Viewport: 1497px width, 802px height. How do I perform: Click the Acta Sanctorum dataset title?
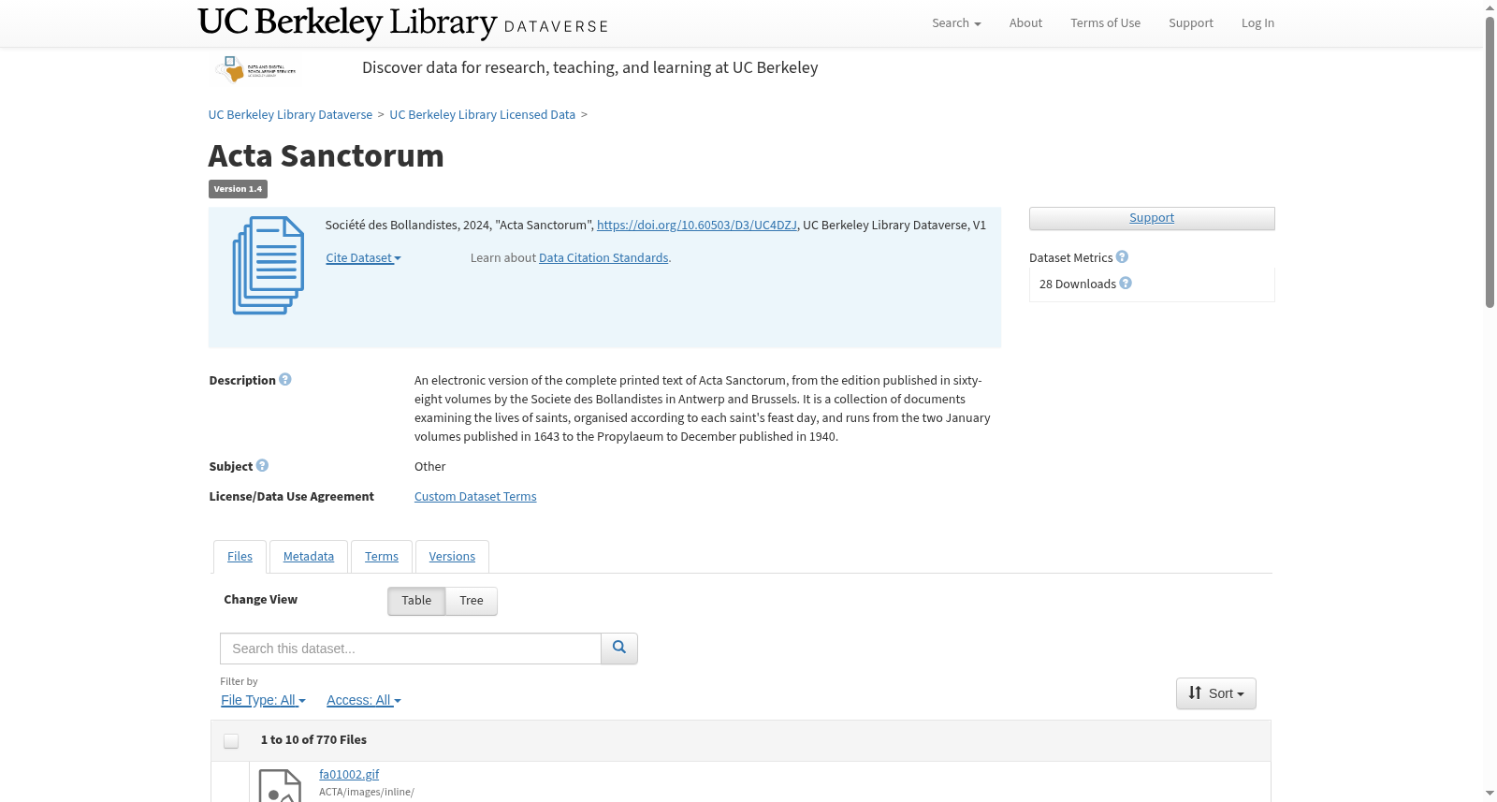(327, 155)
